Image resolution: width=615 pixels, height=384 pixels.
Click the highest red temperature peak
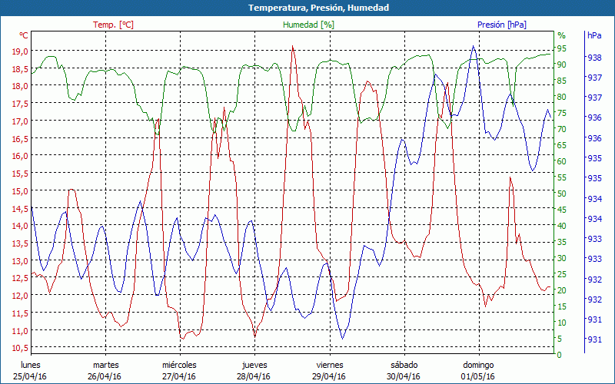(292, 46)
